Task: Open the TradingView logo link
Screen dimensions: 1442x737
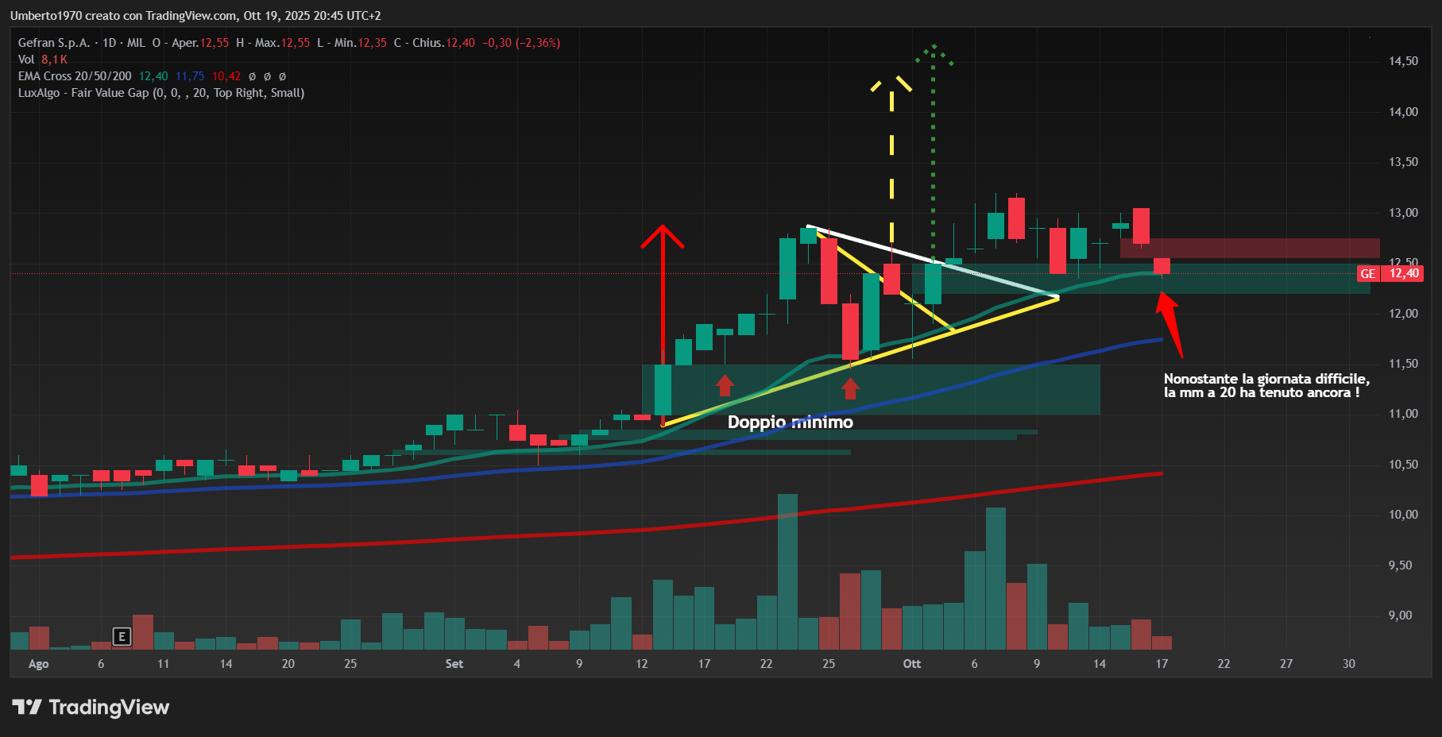Action: coord(91,707)
